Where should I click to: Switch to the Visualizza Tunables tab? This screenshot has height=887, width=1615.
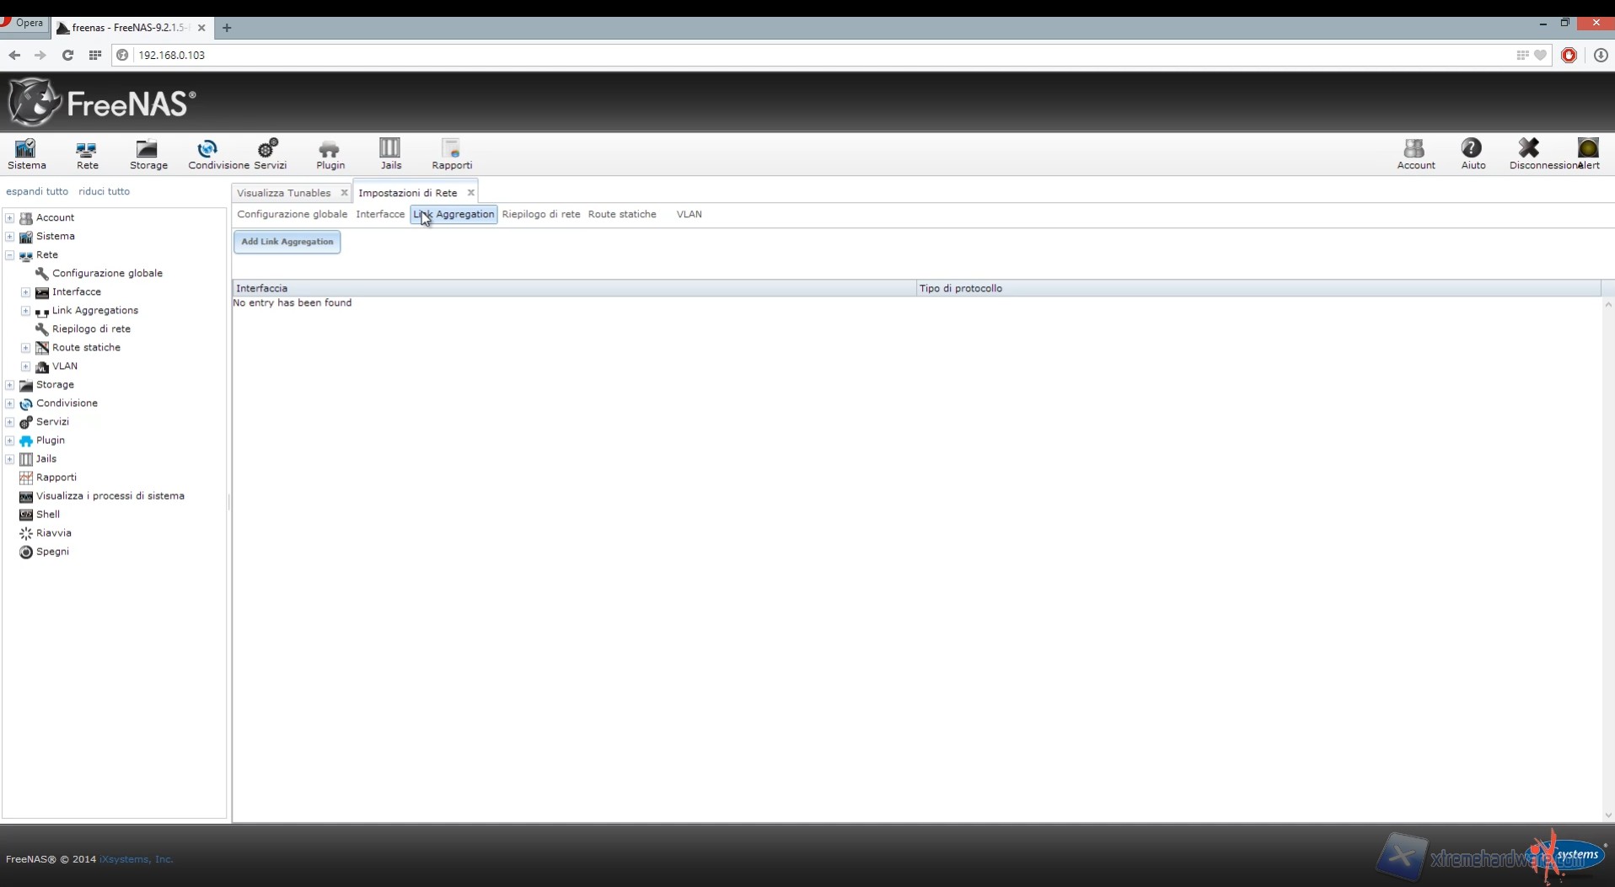pos(283,193)
